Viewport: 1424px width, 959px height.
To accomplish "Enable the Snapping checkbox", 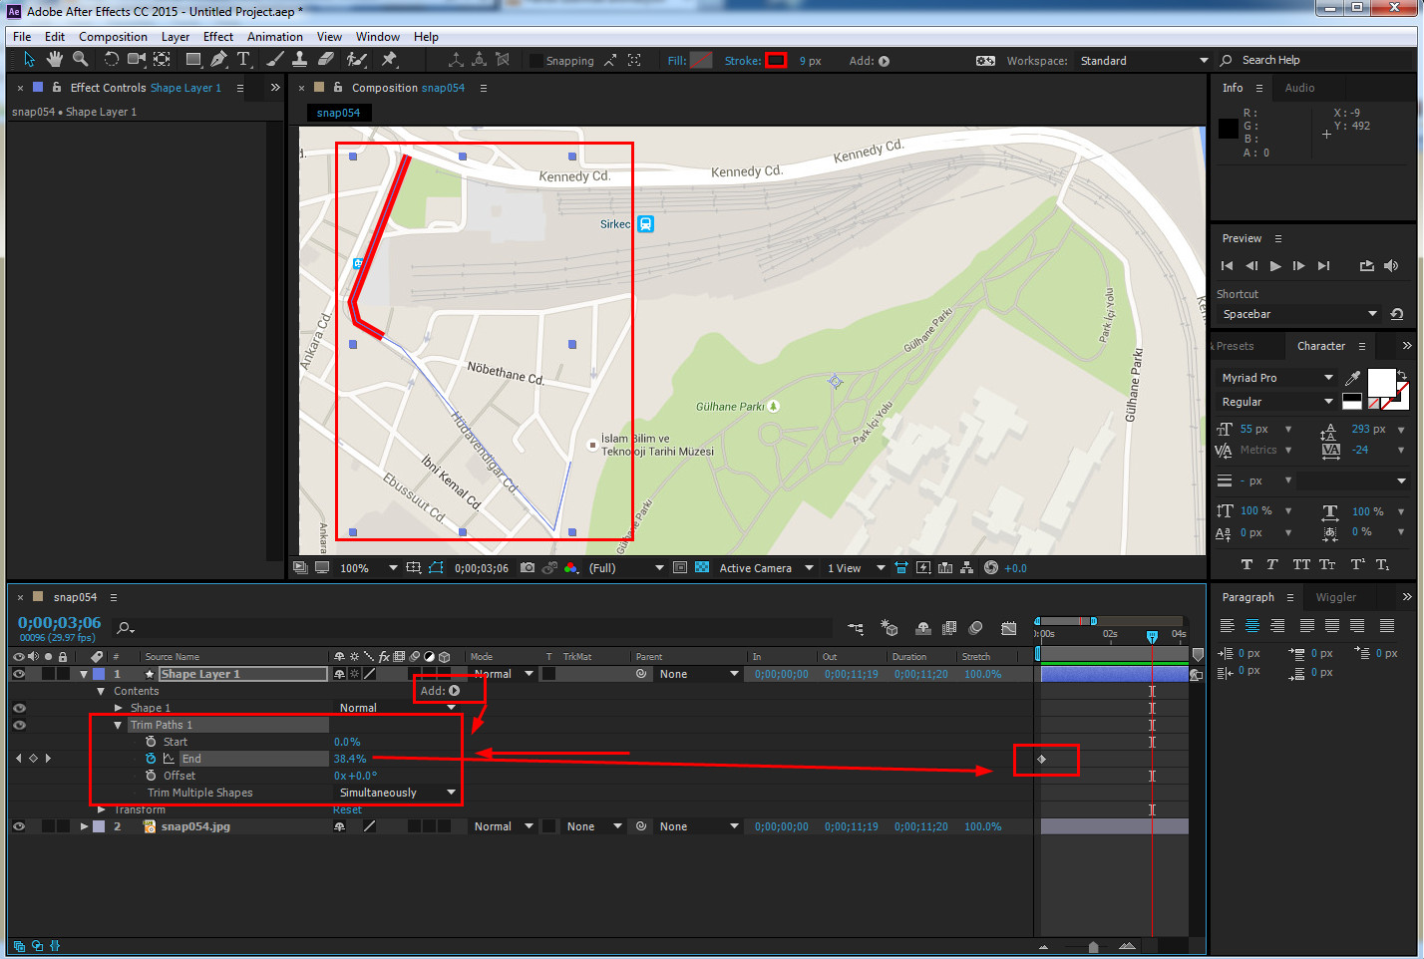I will coord(536,61).
